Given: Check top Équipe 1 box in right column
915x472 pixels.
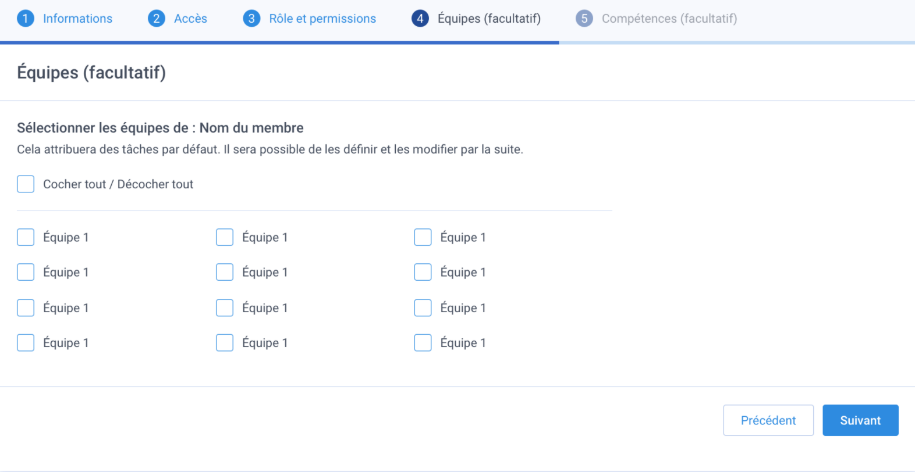Looking at the screenshot, I should [423, 237].
